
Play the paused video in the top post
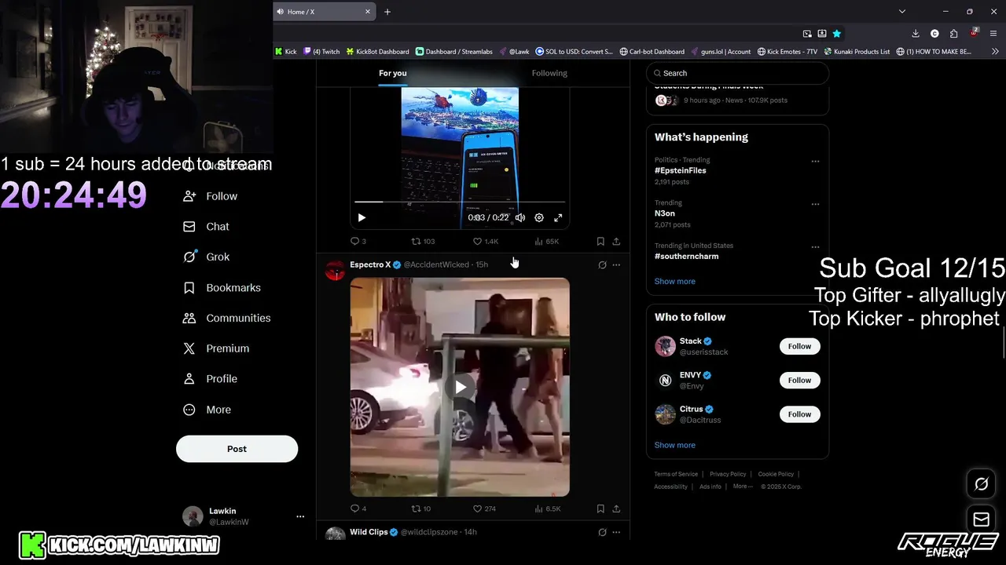coord(362,217)
